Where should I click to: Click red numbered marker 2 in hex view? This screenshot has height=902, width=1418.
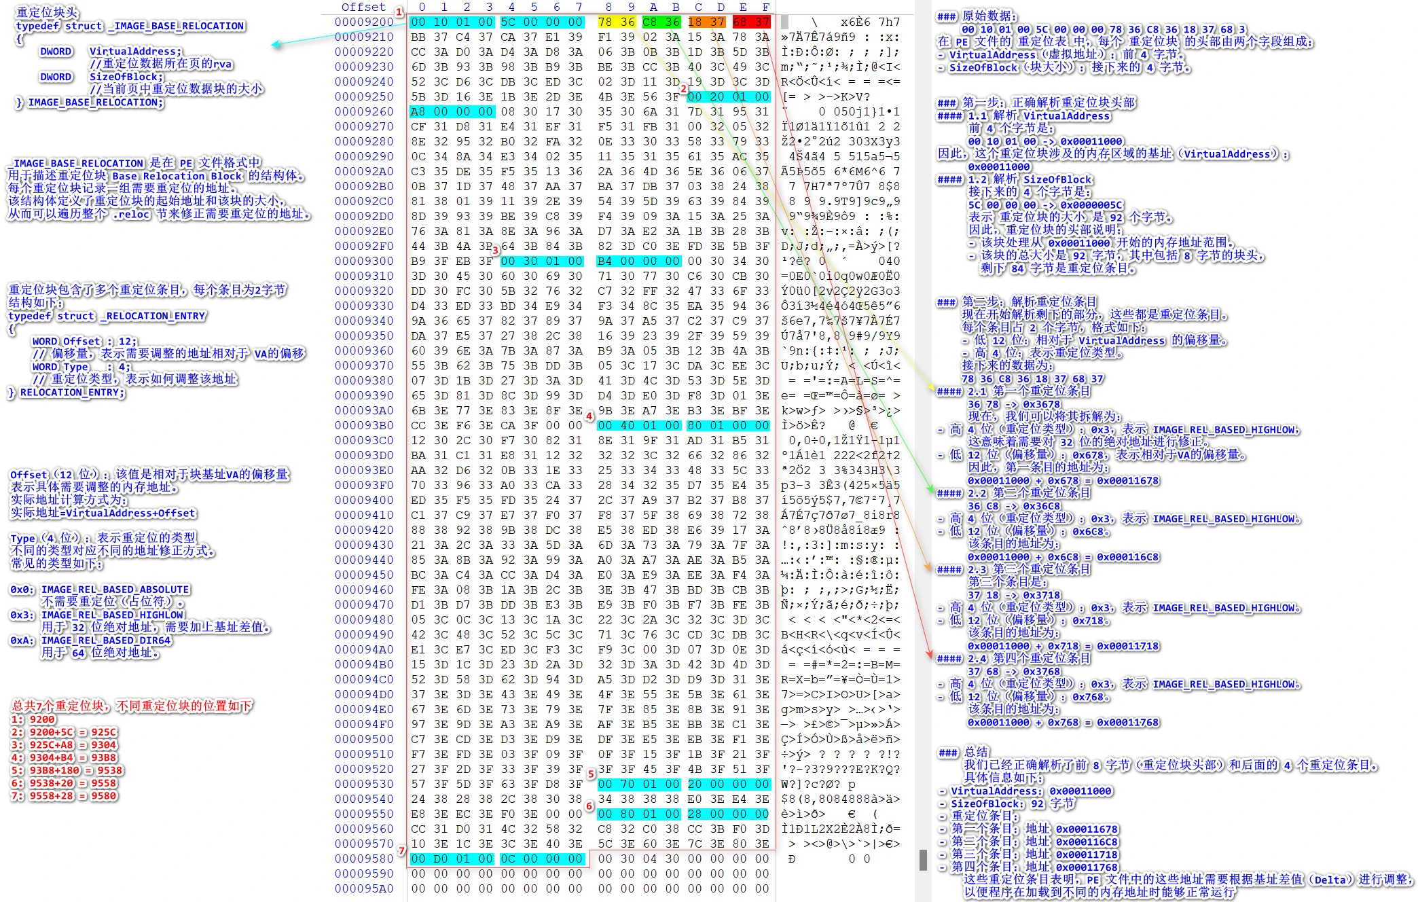(684, 88)
